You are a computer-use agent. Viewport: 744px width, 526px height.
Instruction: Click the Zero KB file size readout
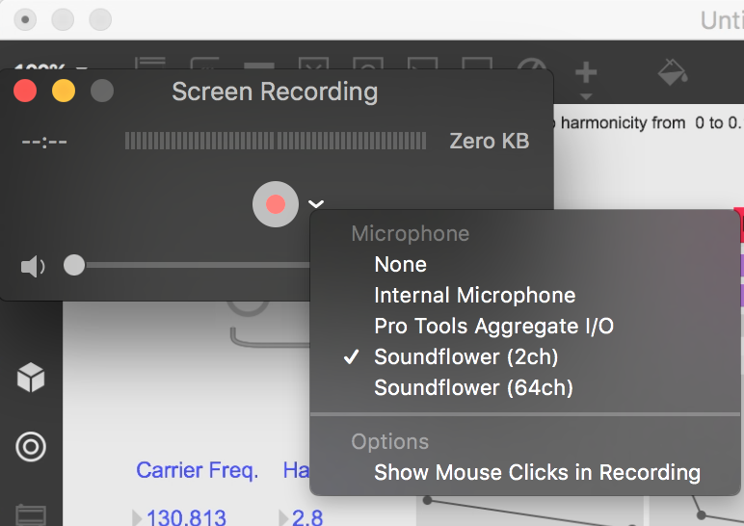(490, 141)
